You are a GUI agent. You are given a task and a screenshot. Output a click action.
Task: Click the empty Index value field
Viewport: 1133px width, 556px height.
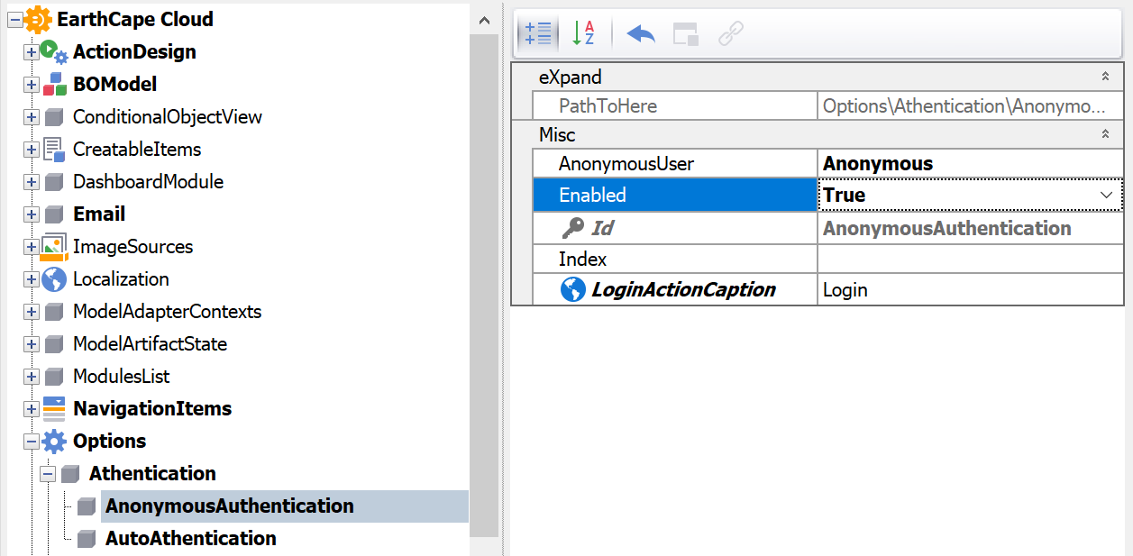971,260
